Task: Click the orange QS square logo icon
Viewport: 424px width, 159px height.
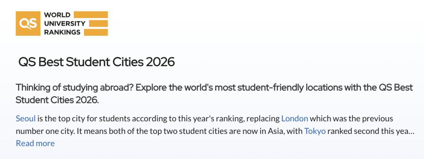Action: pyautogui.click(x=28, y=24)
